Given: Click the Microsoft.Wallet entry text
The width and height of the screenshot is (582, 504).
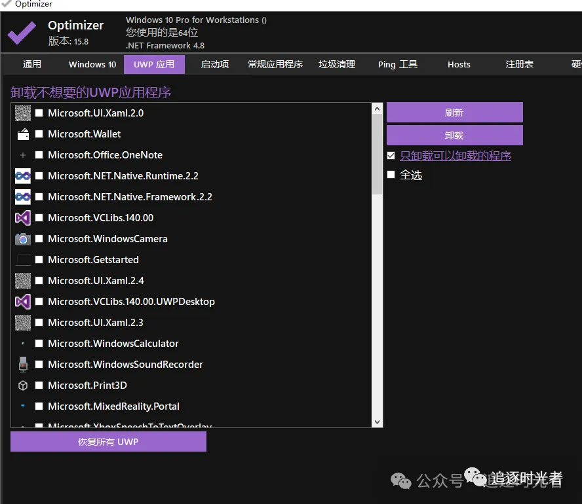Looking at the screenshot, I should point(85,134).
